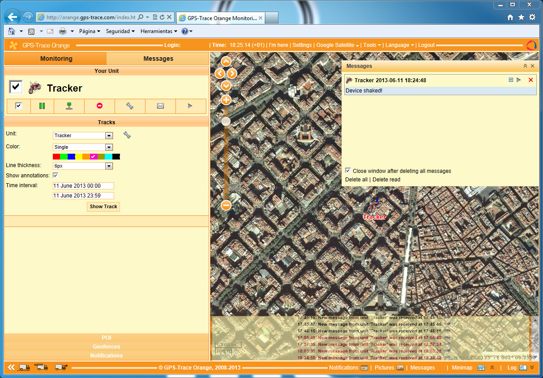Open the Unit dropdown showing Tracker
The image size is (543, 378).
[x=83, y=135]
